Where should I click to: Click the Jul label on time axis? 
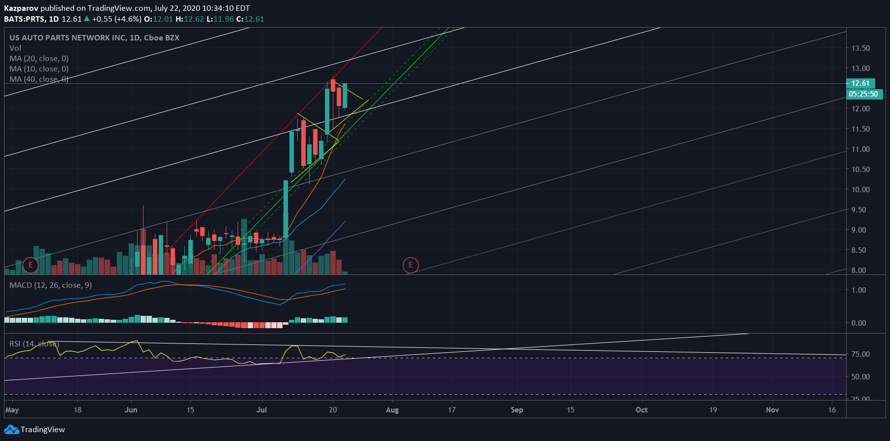(262, 410)
